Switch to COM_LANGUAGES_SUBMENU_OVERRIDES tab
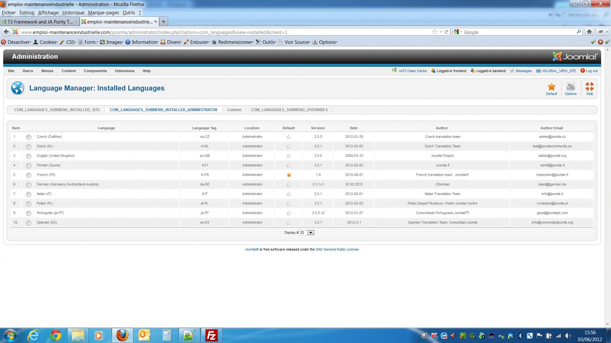This screenshot has width=611, height=343. point(289,110)
